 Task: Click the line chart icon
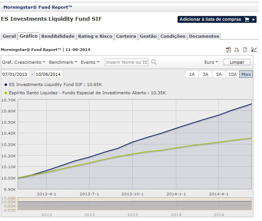click(254, 49)
